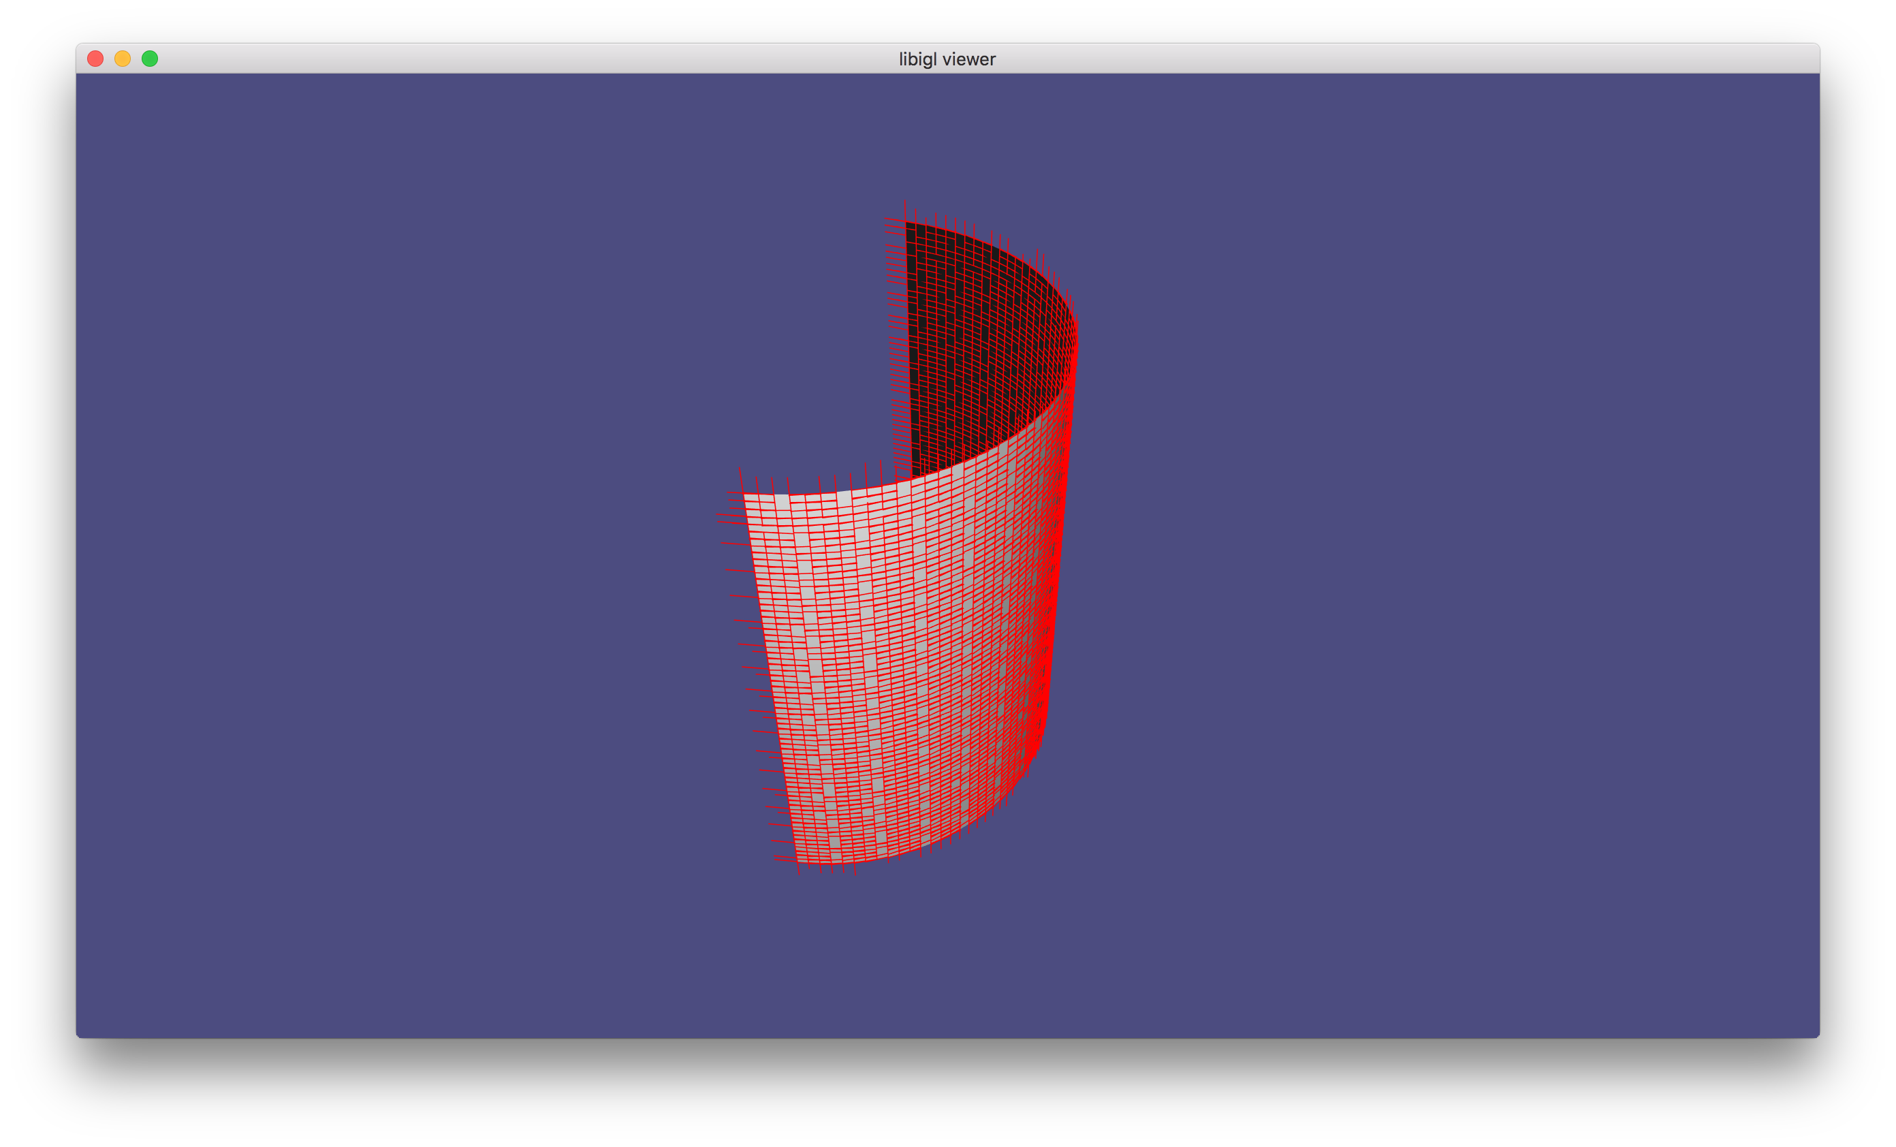The width and height of the screenshot is (1896, 1147).
Task: Click the green fullscreen window button
Action: click(x=150, y=59)
